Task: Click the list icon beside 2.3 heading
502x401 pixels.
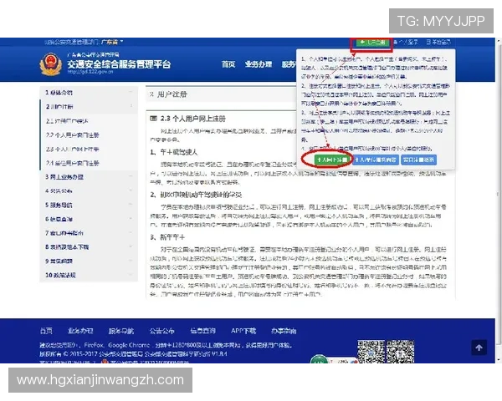Action: coord(154,119)
